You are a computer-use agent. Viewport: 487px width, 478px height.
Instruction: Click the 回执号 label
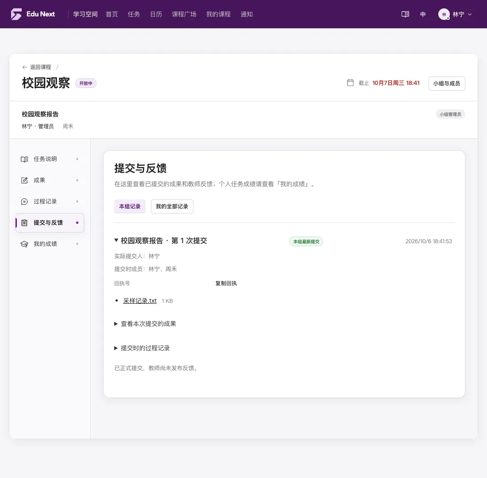(x=122, y=283)
